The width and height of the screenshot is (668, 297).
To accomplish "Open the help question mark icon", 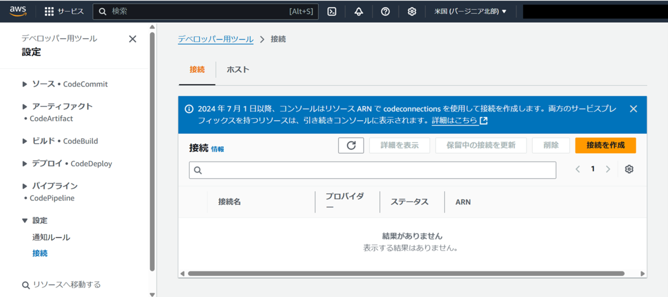I will (385, 11).
